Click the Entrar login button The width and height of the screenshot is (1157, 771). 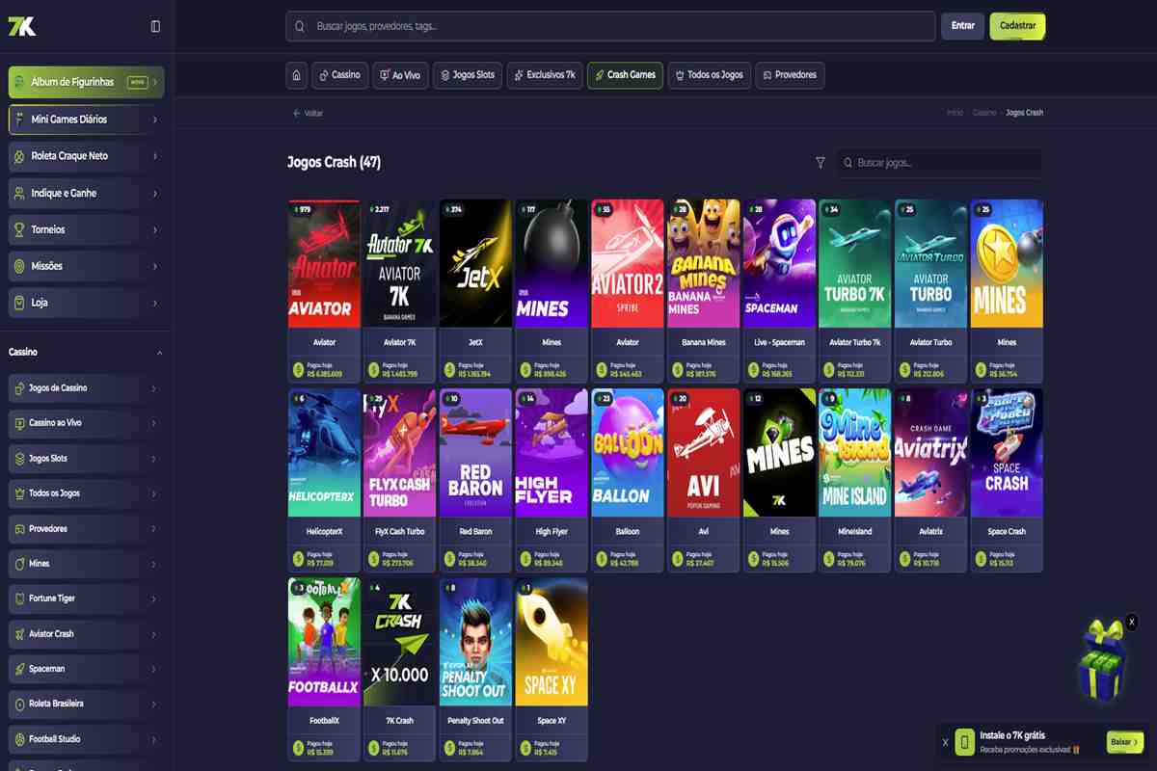click(963, 26)
